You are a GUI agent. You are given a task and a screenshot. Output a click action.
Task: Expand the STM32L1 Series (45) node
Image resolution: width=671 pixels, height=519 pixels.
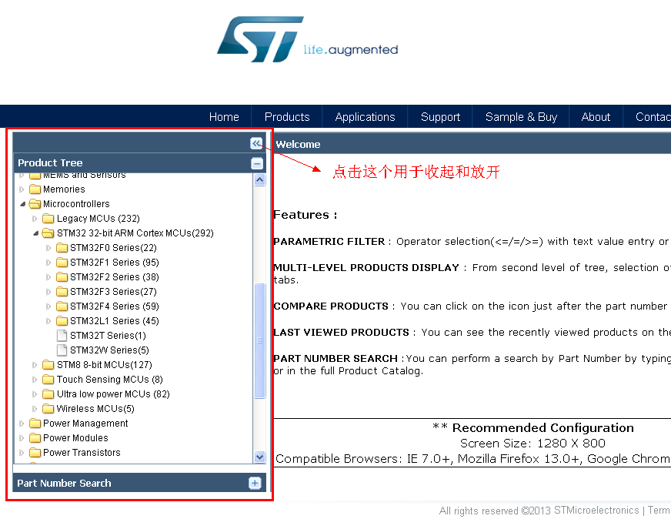coord(48,321)
